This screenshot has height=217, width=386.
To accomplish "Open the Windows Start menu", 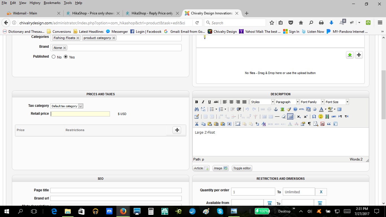I will click(x=6, y=211).
